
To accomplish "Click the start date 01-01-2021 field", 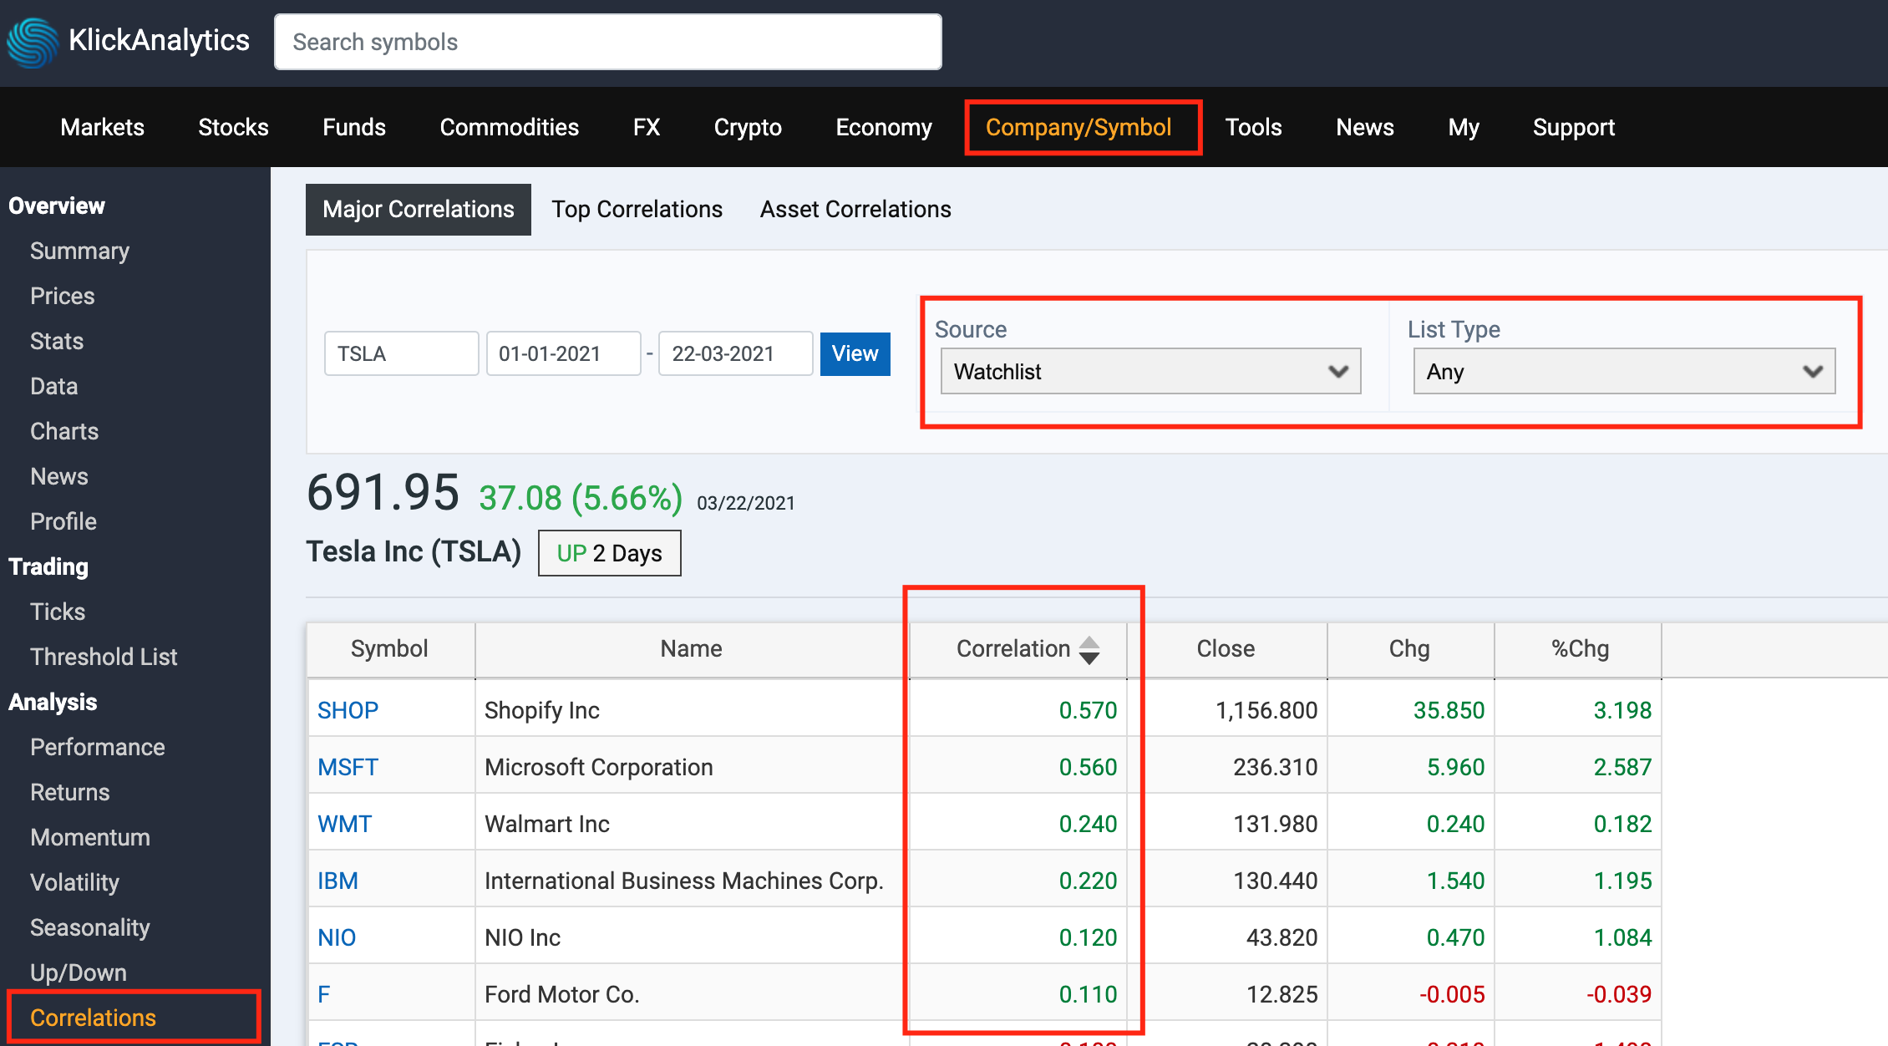I will click(x=564, y=353).
